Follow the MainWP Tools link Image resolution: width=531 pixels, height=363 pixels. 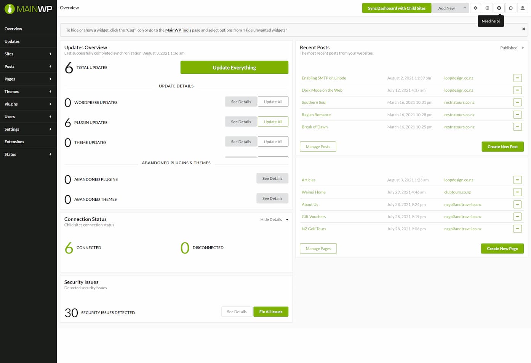tap(178, 30)
